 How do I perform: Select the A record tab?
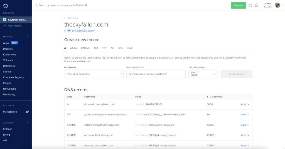(65, 48)
